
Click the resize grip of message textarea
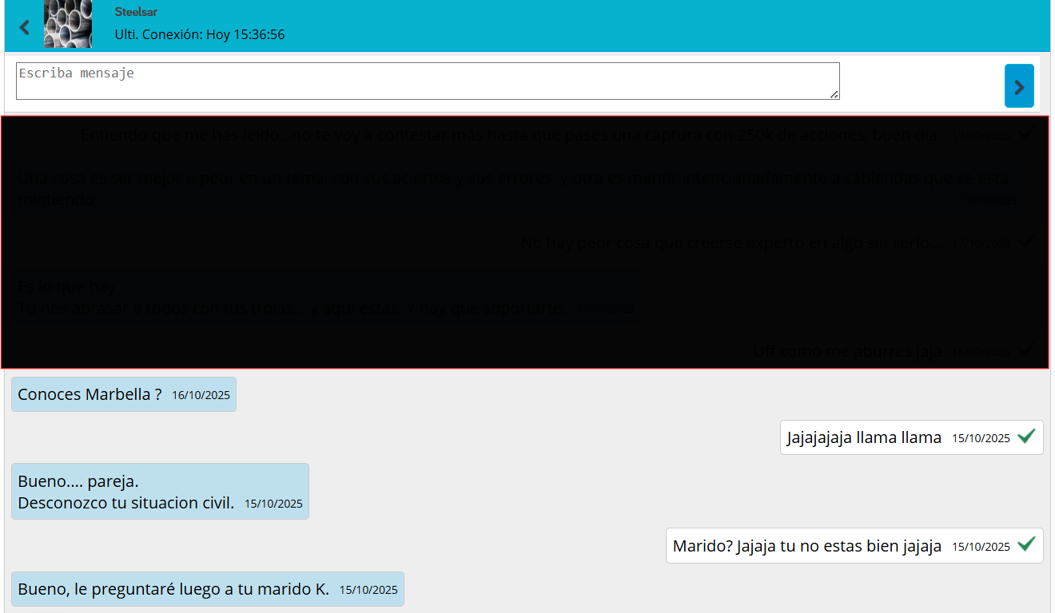pyautogui.click(x=834, y=94)
